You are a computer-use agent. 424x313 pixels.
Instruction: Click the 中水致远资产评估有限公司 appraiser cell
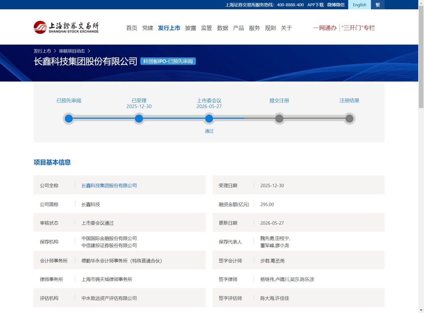point(109,298)
